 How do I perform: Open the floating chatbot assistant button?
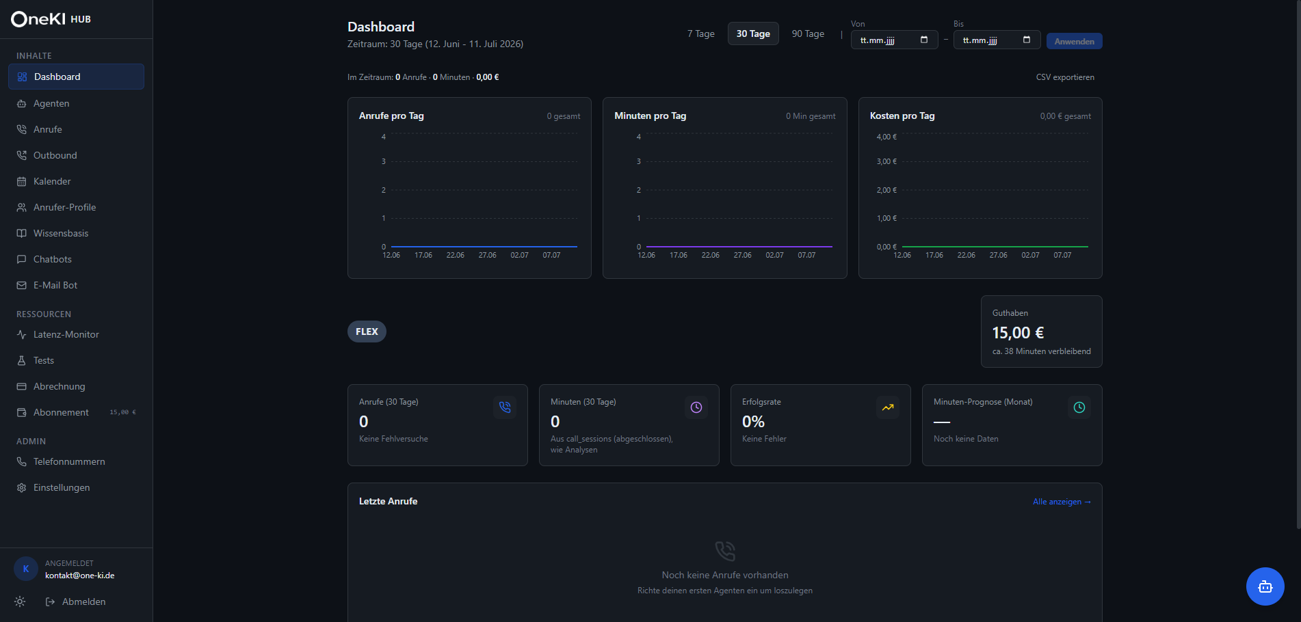(x=1265, y=586)
